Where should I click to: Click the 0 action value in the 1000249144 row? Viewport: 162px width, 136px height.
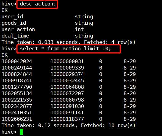(x=101, y=68)
